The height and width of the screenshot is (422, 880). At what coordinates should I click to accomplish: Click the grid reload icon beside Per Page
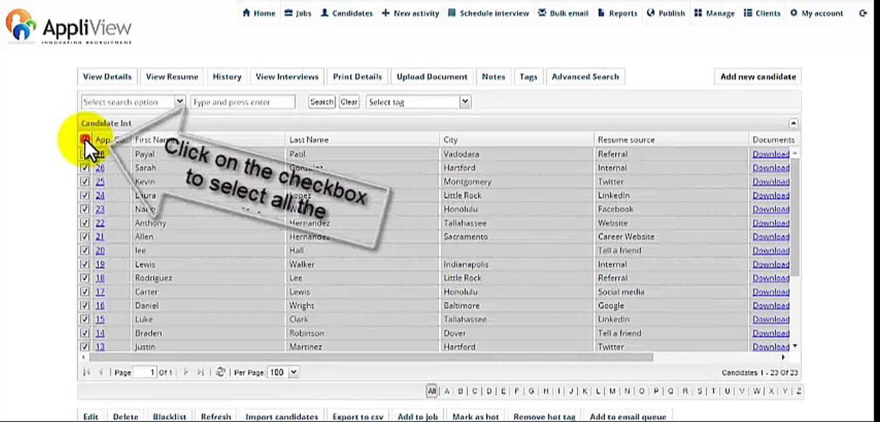(221, 372)
